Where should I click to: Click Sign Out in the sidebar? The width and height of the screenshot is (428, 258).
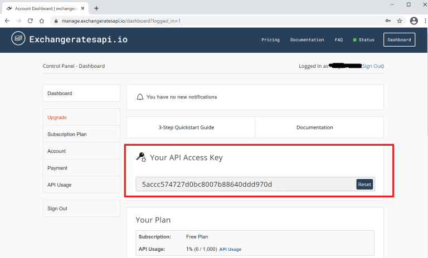81,209
